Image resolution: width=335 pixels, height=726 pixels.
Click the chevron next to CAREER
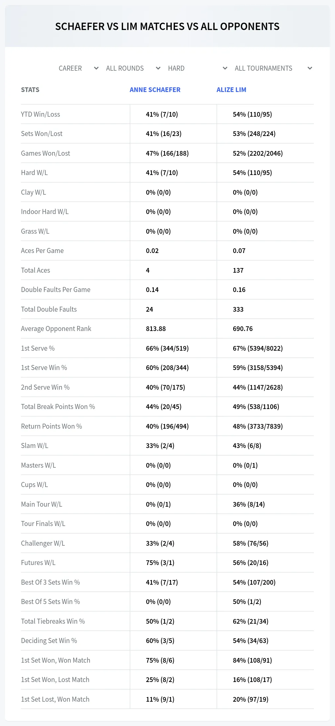pos(96,68)
